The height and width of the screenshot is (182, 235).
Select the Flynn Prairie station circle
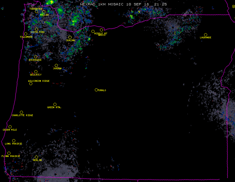[x=9, y=153]
